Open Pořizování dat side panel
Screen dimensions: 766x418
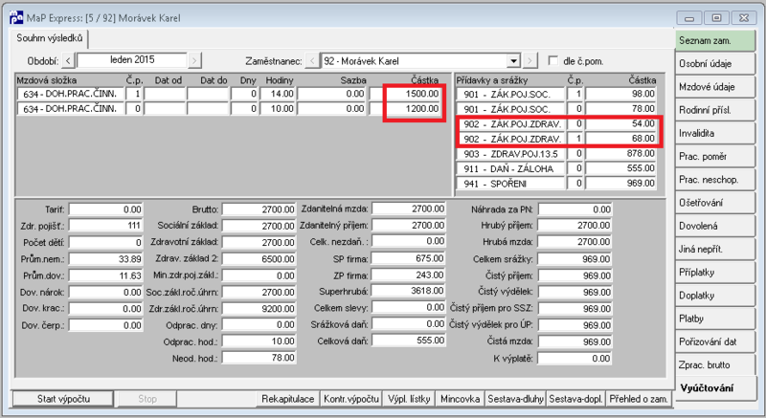[714, 341]
